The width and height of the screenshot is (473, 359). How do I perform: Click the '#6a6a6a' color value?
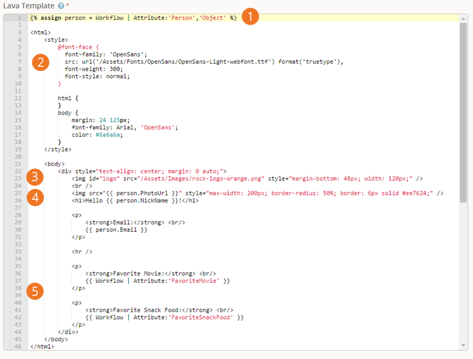(108, 135)
